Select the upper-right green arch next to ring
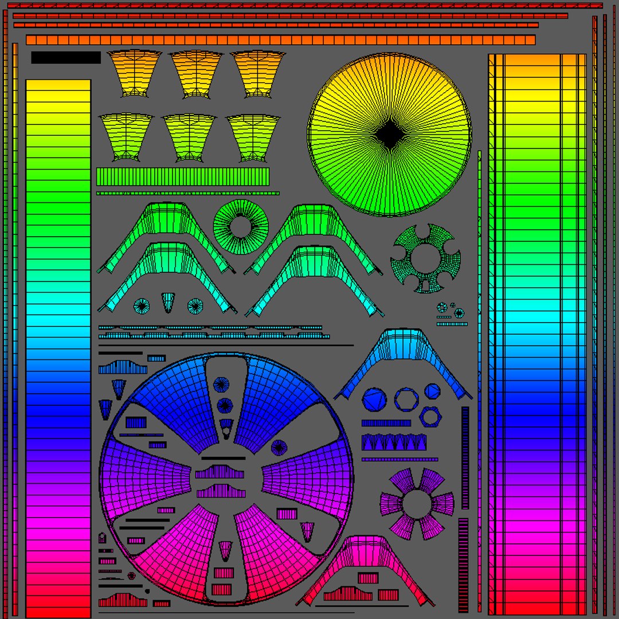The image size is (619, 619). click(313, 240)
